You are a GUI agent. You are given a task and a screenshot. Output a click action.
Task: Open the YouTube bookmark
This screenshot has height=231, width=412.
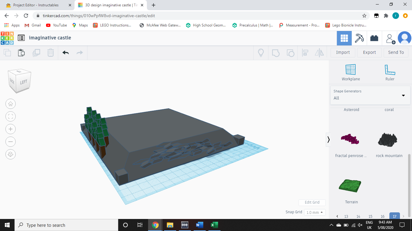click(56, 25)
